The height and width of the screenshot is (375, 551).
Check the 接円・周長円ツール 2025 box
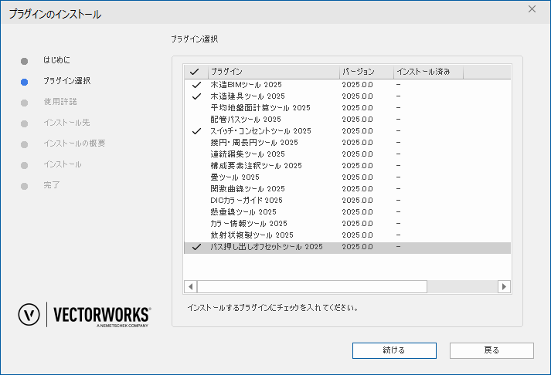click(196, 143)
